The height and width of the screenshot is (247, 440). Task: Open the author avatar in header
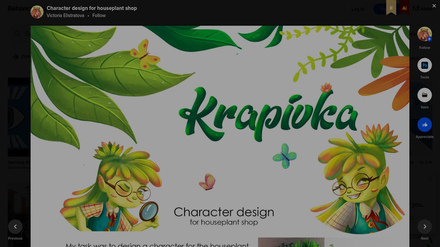pos(37,12)
